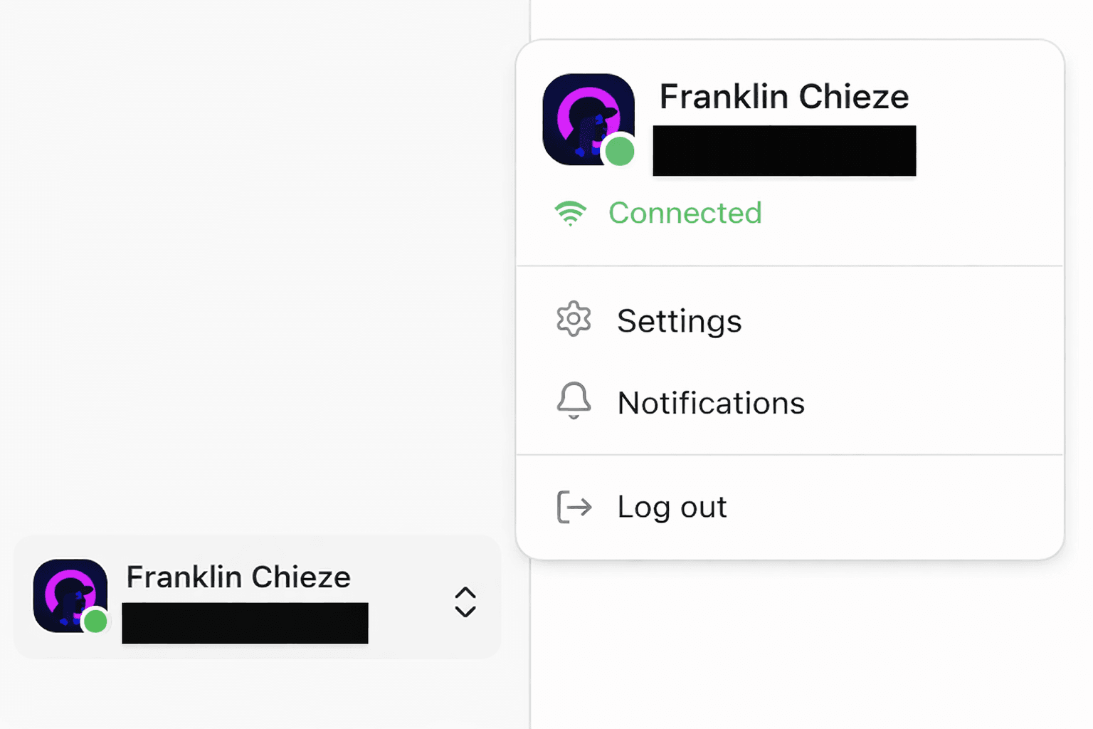Select Settings from the profile menu
Screen dimensions: 1093x729
click(x=679, y=321)
